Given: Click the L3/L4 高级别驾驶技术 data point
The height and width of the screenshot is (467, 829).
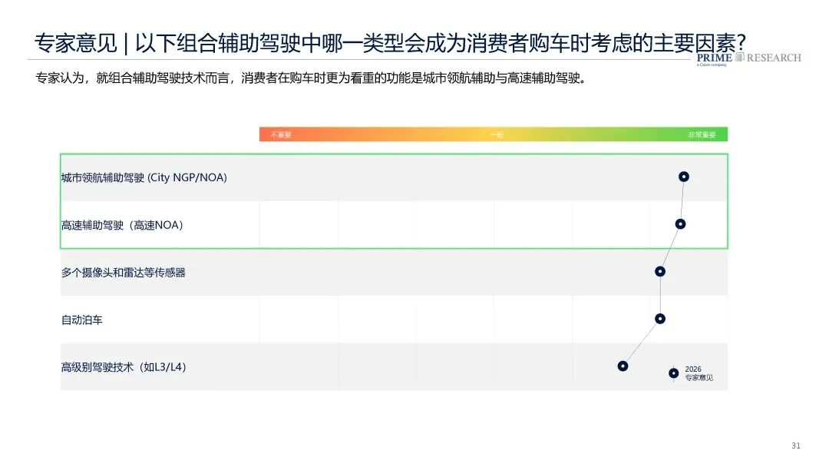Looking at the screenshot, I should pyautogui.click(x=623, y=366).
